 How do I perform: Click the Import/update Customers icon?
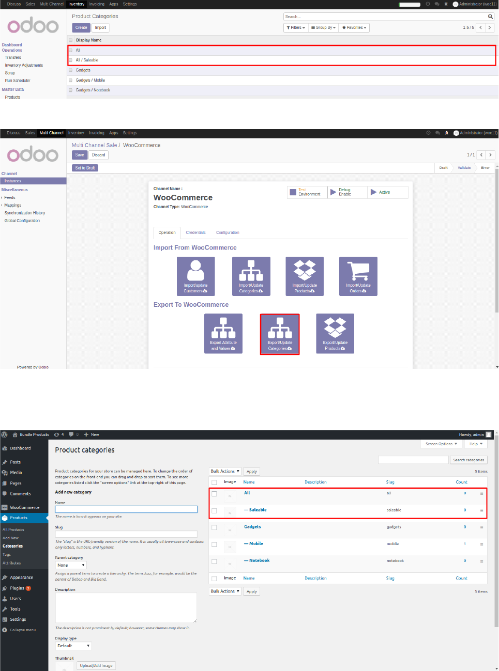(195, 276)
